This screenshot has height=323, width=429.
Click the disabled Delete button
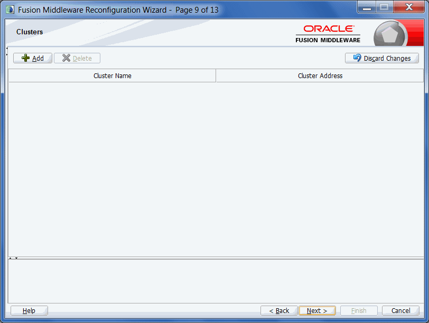pos(77,58)
